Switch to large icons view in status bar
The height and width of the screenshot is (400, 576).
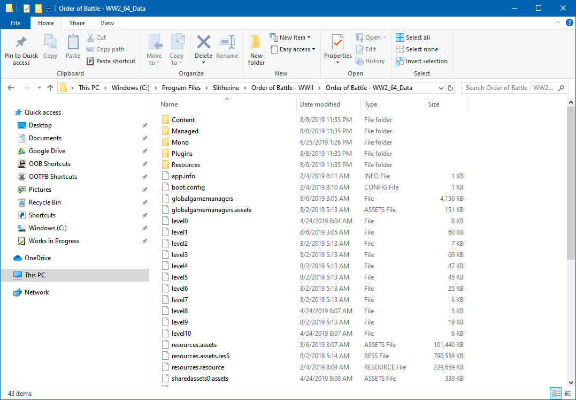566,394
